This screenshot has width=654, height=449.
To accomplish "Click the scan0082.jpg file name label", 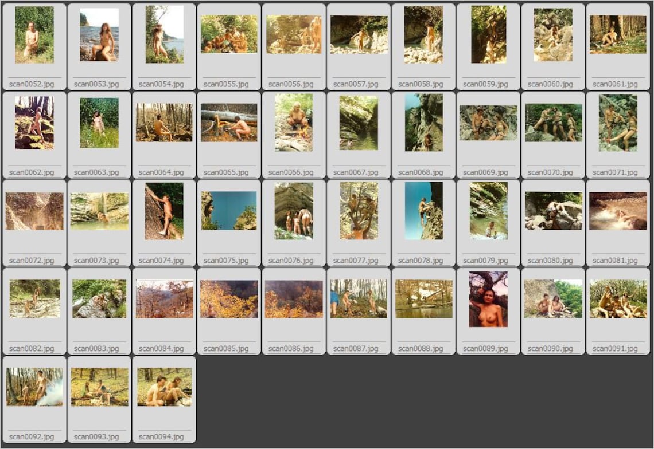I will tap(32, 348).
